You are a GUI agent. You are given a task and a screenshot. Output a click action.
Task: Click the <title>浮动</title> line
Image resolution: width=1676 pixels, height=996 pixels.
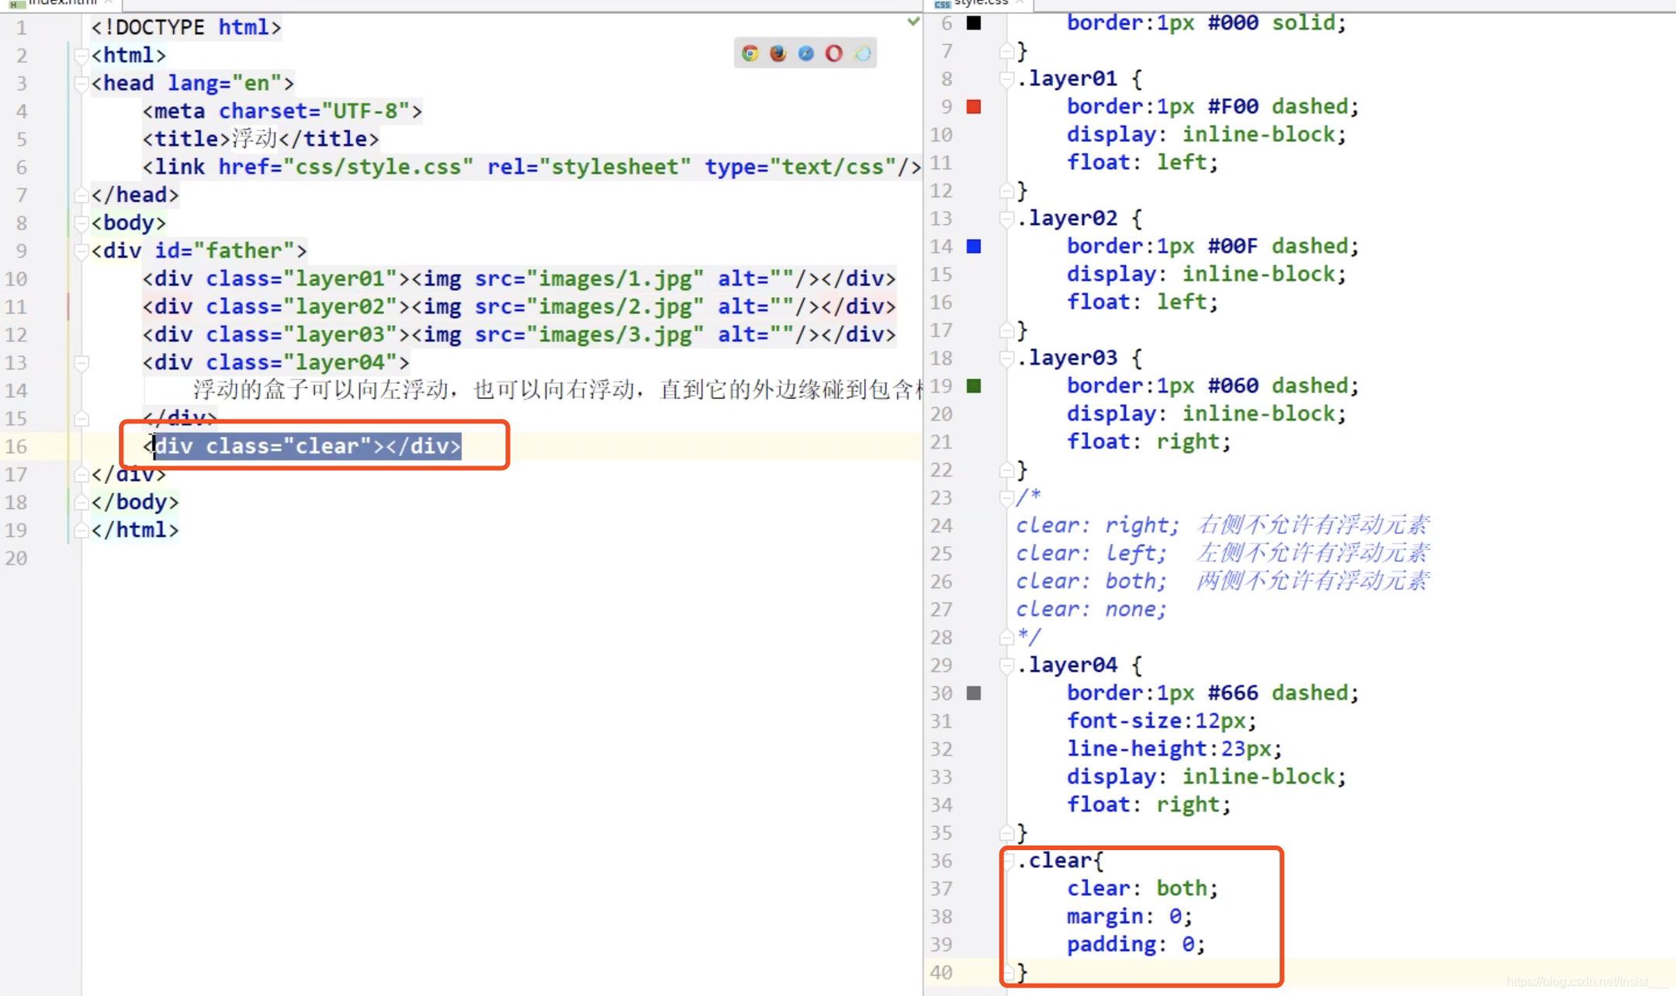click(261, 140)
